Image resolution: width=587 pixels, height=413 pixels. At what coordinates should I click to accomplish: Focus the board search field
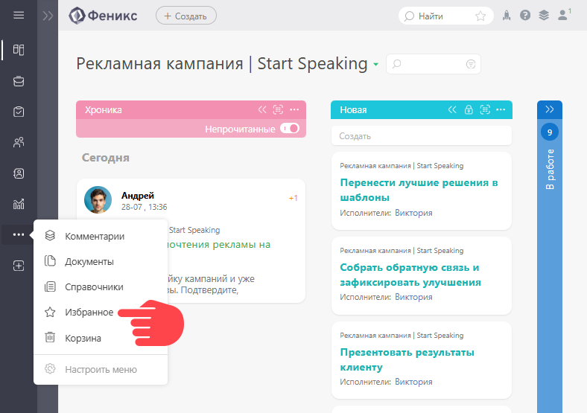click(433, 64)
